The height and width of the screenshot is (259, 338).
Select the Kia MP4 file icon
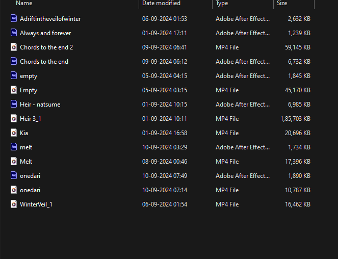14,133
